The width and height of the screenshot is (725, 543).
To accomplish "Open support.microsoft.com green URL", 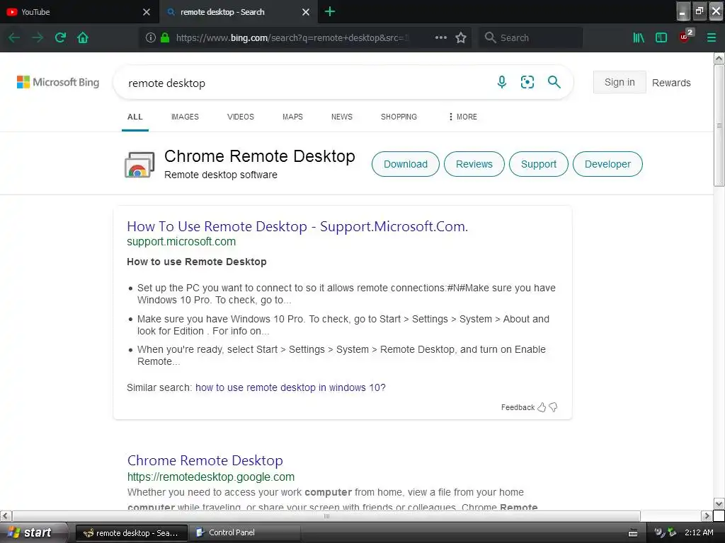I will click(x=181, y=242).
